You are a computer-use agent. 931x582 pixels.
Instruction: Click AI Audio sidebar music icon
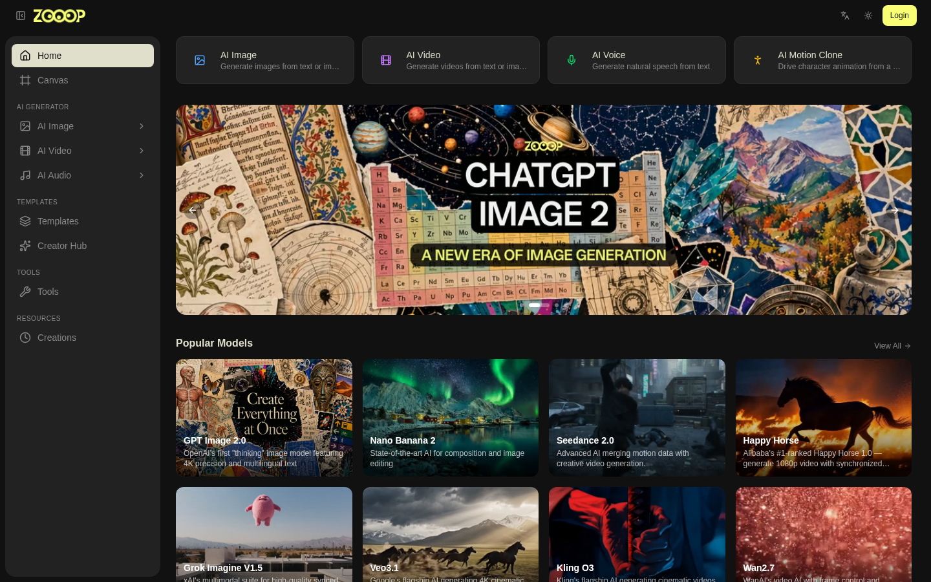click(25, 175)
